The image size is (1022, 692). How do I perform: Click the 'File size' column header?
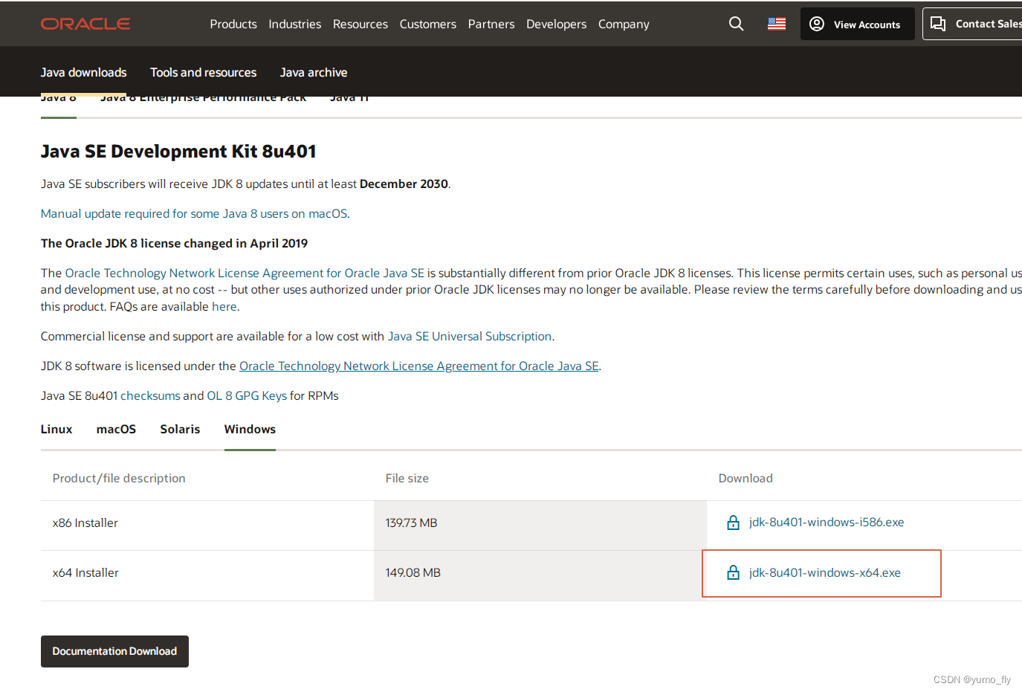click(407, 478)
